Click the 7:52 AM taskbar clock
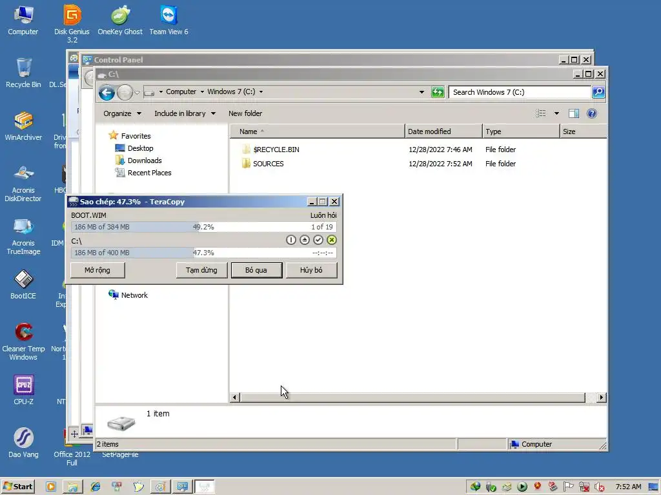Viewport: 661px width, 495px height. 628,487
